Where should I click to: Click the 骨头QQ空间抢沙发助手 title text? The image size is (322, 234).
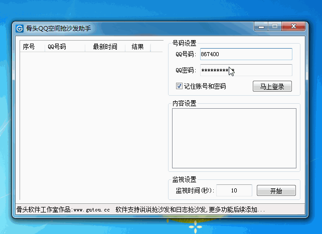tap(59, 29)
